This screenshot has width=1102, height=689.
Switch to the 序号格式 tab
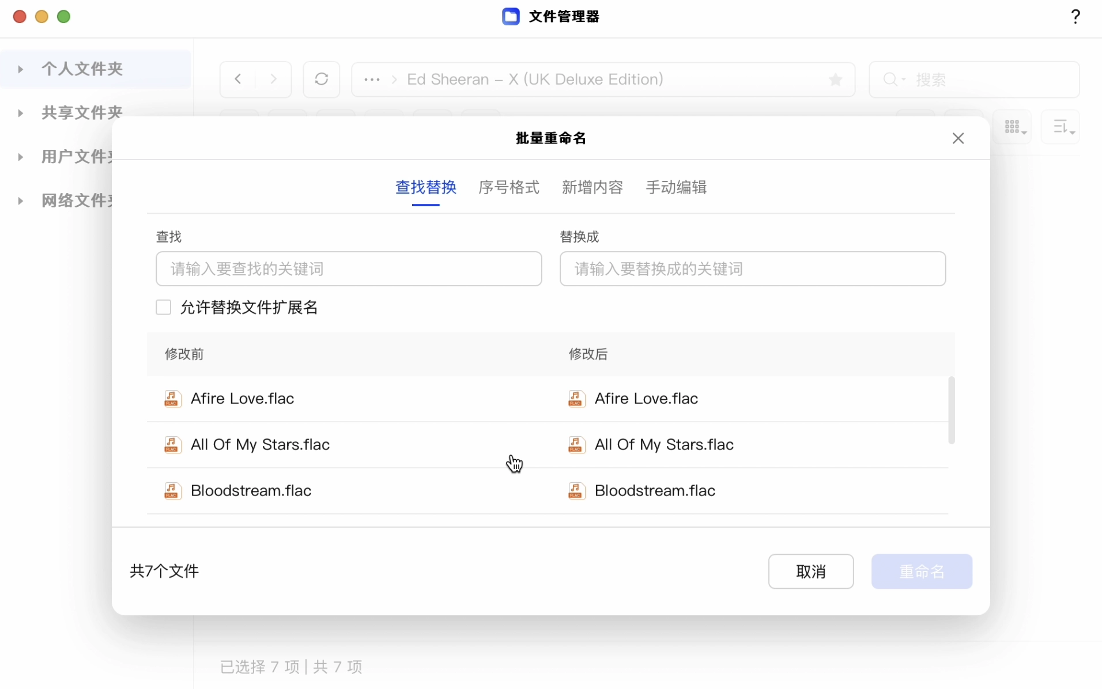pos(508,187)
